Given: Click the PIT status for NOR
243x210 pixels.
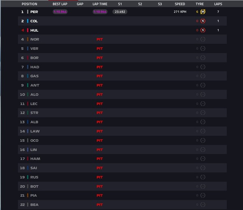Looking at the screenshot, I should (x=100, y=39).
